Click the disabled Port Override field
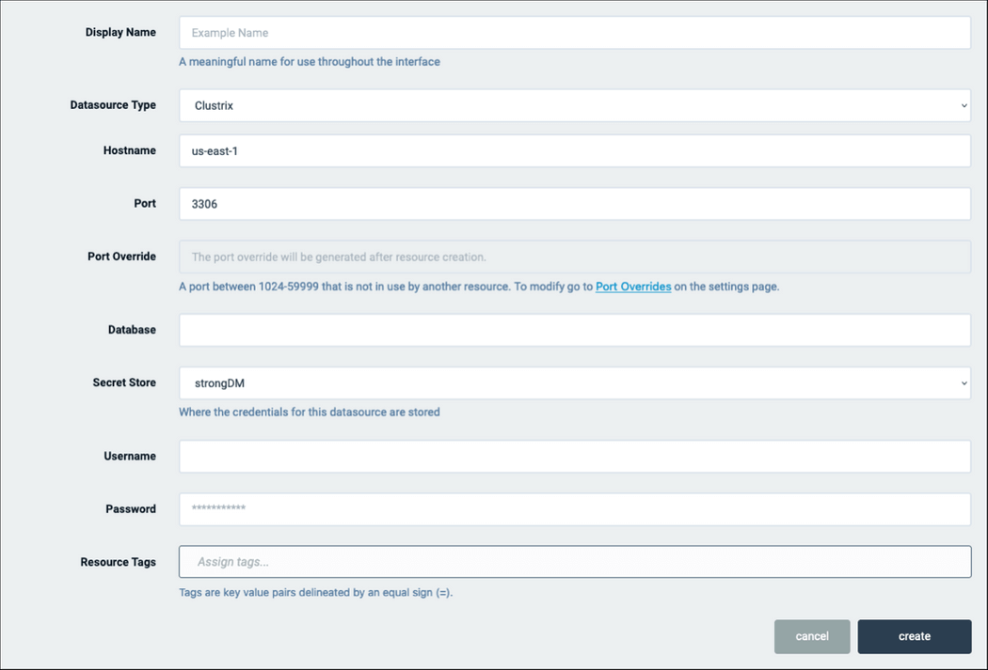The image size is (988, 670). (575, 256)
